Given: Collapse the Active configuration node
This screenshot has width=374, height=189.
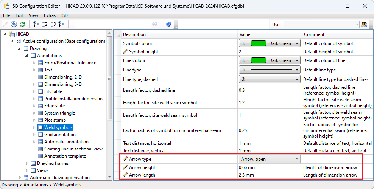Looking at the screenshot, I should [12, 41].
